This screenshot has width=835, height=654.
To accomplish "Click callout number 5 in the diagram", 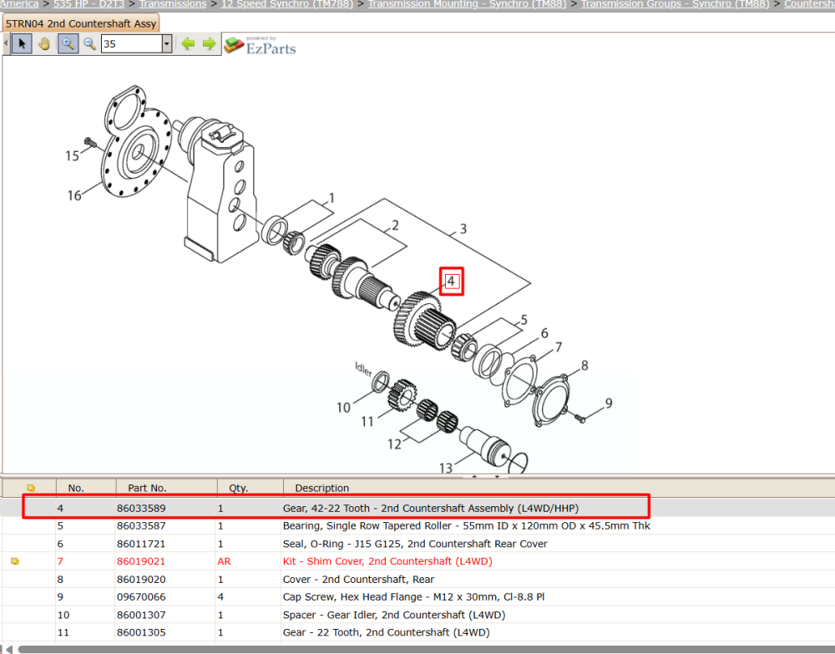I will pos(524,320).
